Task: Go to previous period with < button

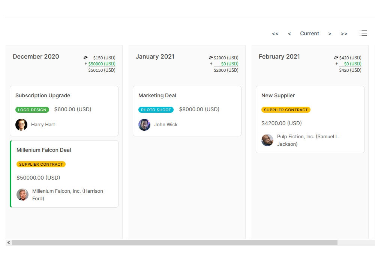Action: pyautogui.click(x=289, y=34)
